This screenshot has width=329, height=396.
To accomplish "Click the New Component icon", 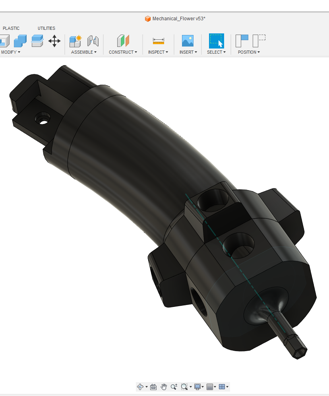I will click(75, 41).
